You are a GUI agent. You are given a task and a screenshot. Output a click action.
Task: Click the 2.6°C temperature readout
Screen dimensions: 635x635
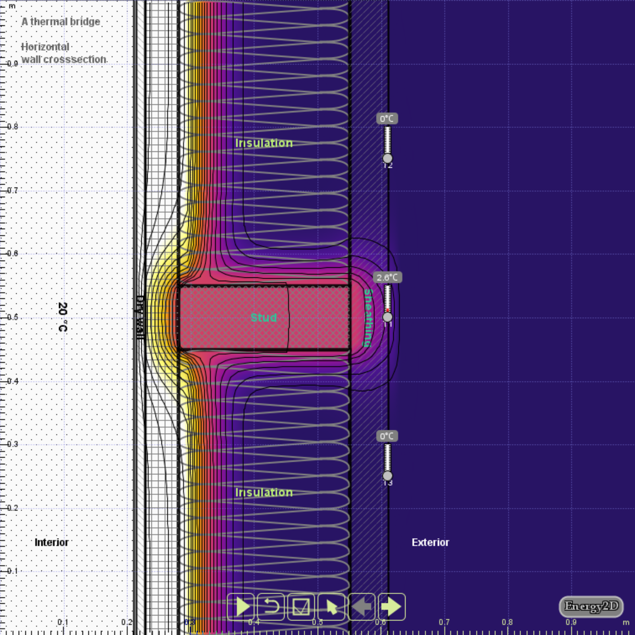[388, 278]
